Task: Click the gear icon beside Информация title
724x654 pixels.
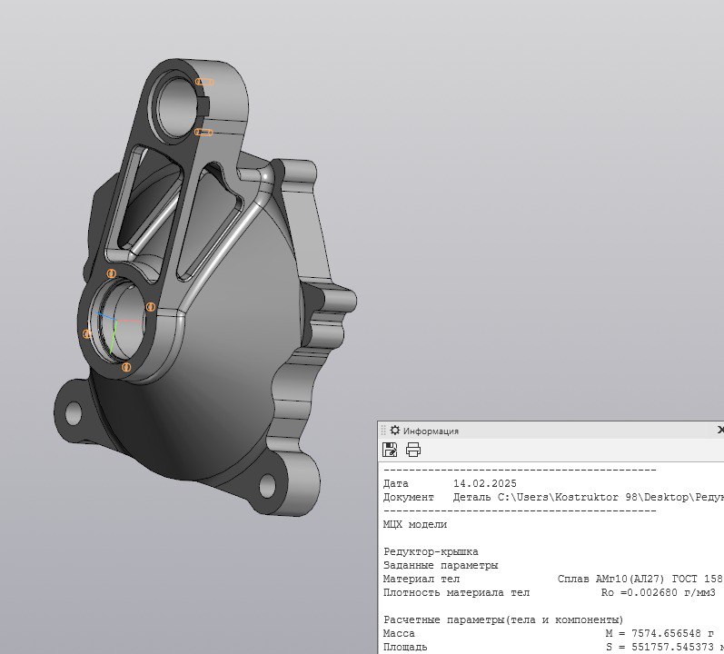Action: click(x=395, y=431)
